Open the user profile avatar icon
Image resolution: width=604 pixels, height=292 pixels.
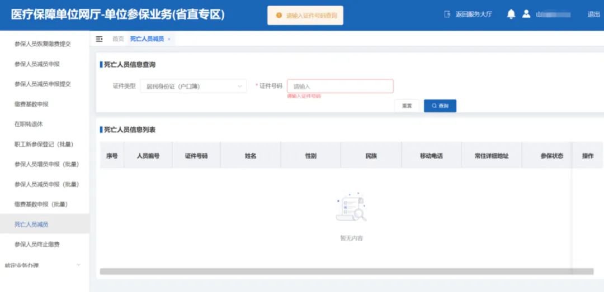pyautogui.click(x=526, y=14)
